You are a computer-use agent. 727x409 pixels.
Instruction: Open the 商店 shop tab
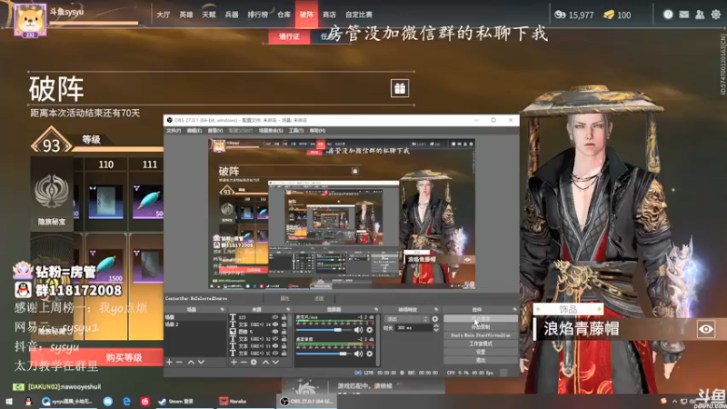click(x=329, y=15)
